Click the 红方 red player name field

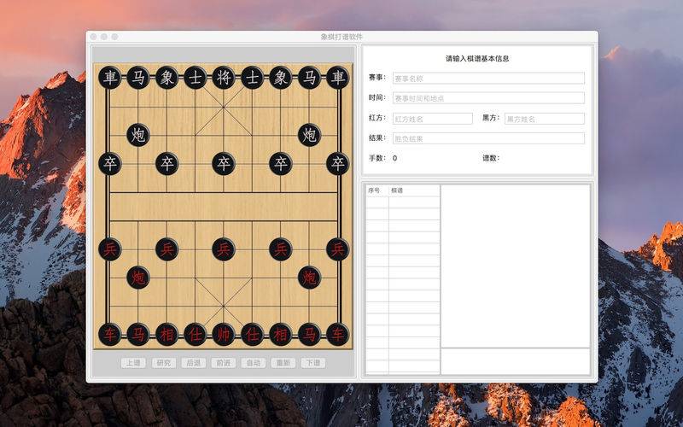tap(432, 119)
